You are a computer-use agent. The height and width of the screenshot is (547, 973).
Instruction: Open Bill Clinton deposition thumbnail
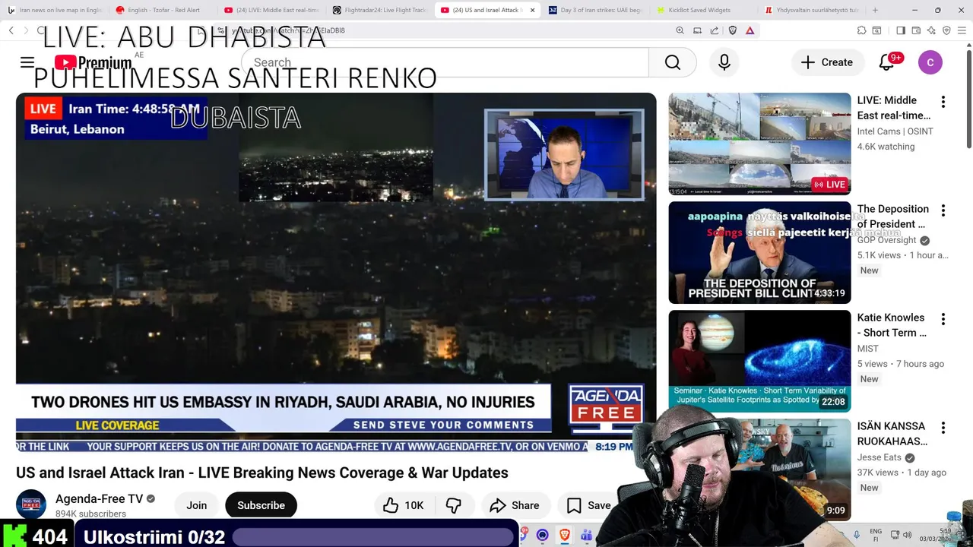[759, 252]
